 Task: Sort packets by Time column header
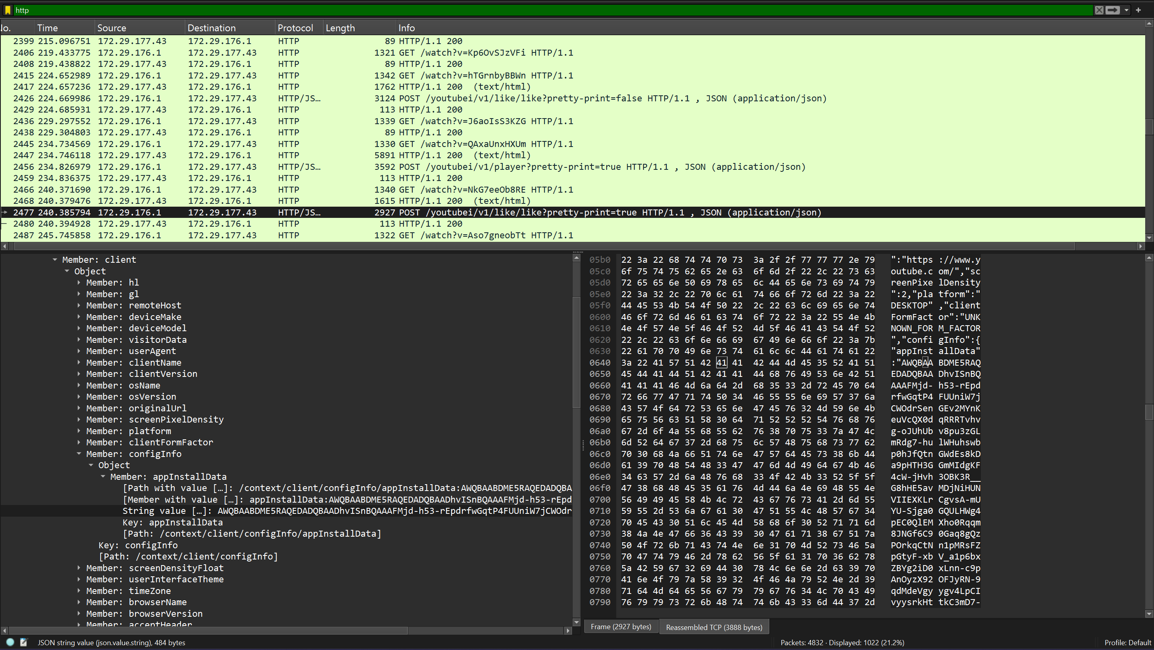[x=48, y=28]
